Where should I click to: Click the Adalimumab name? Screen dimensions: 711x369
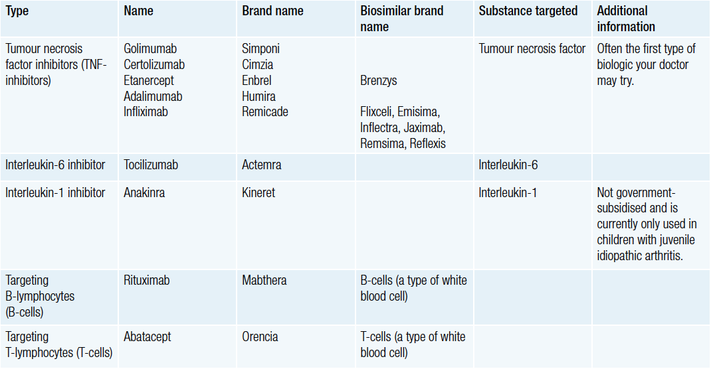153,96
